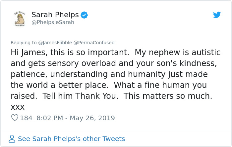Open Sarah Phelps's profile picture
The image size is (232, 147).
pyautogui.click(x=20, y=18)
